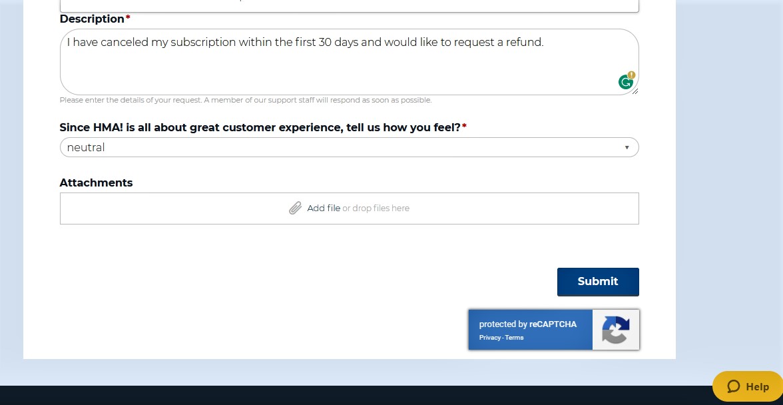Click the protected by reCAPTCHA text
The width and height of the screenshot is (783, 405).
pyautogui.click(x=528, y=324)
